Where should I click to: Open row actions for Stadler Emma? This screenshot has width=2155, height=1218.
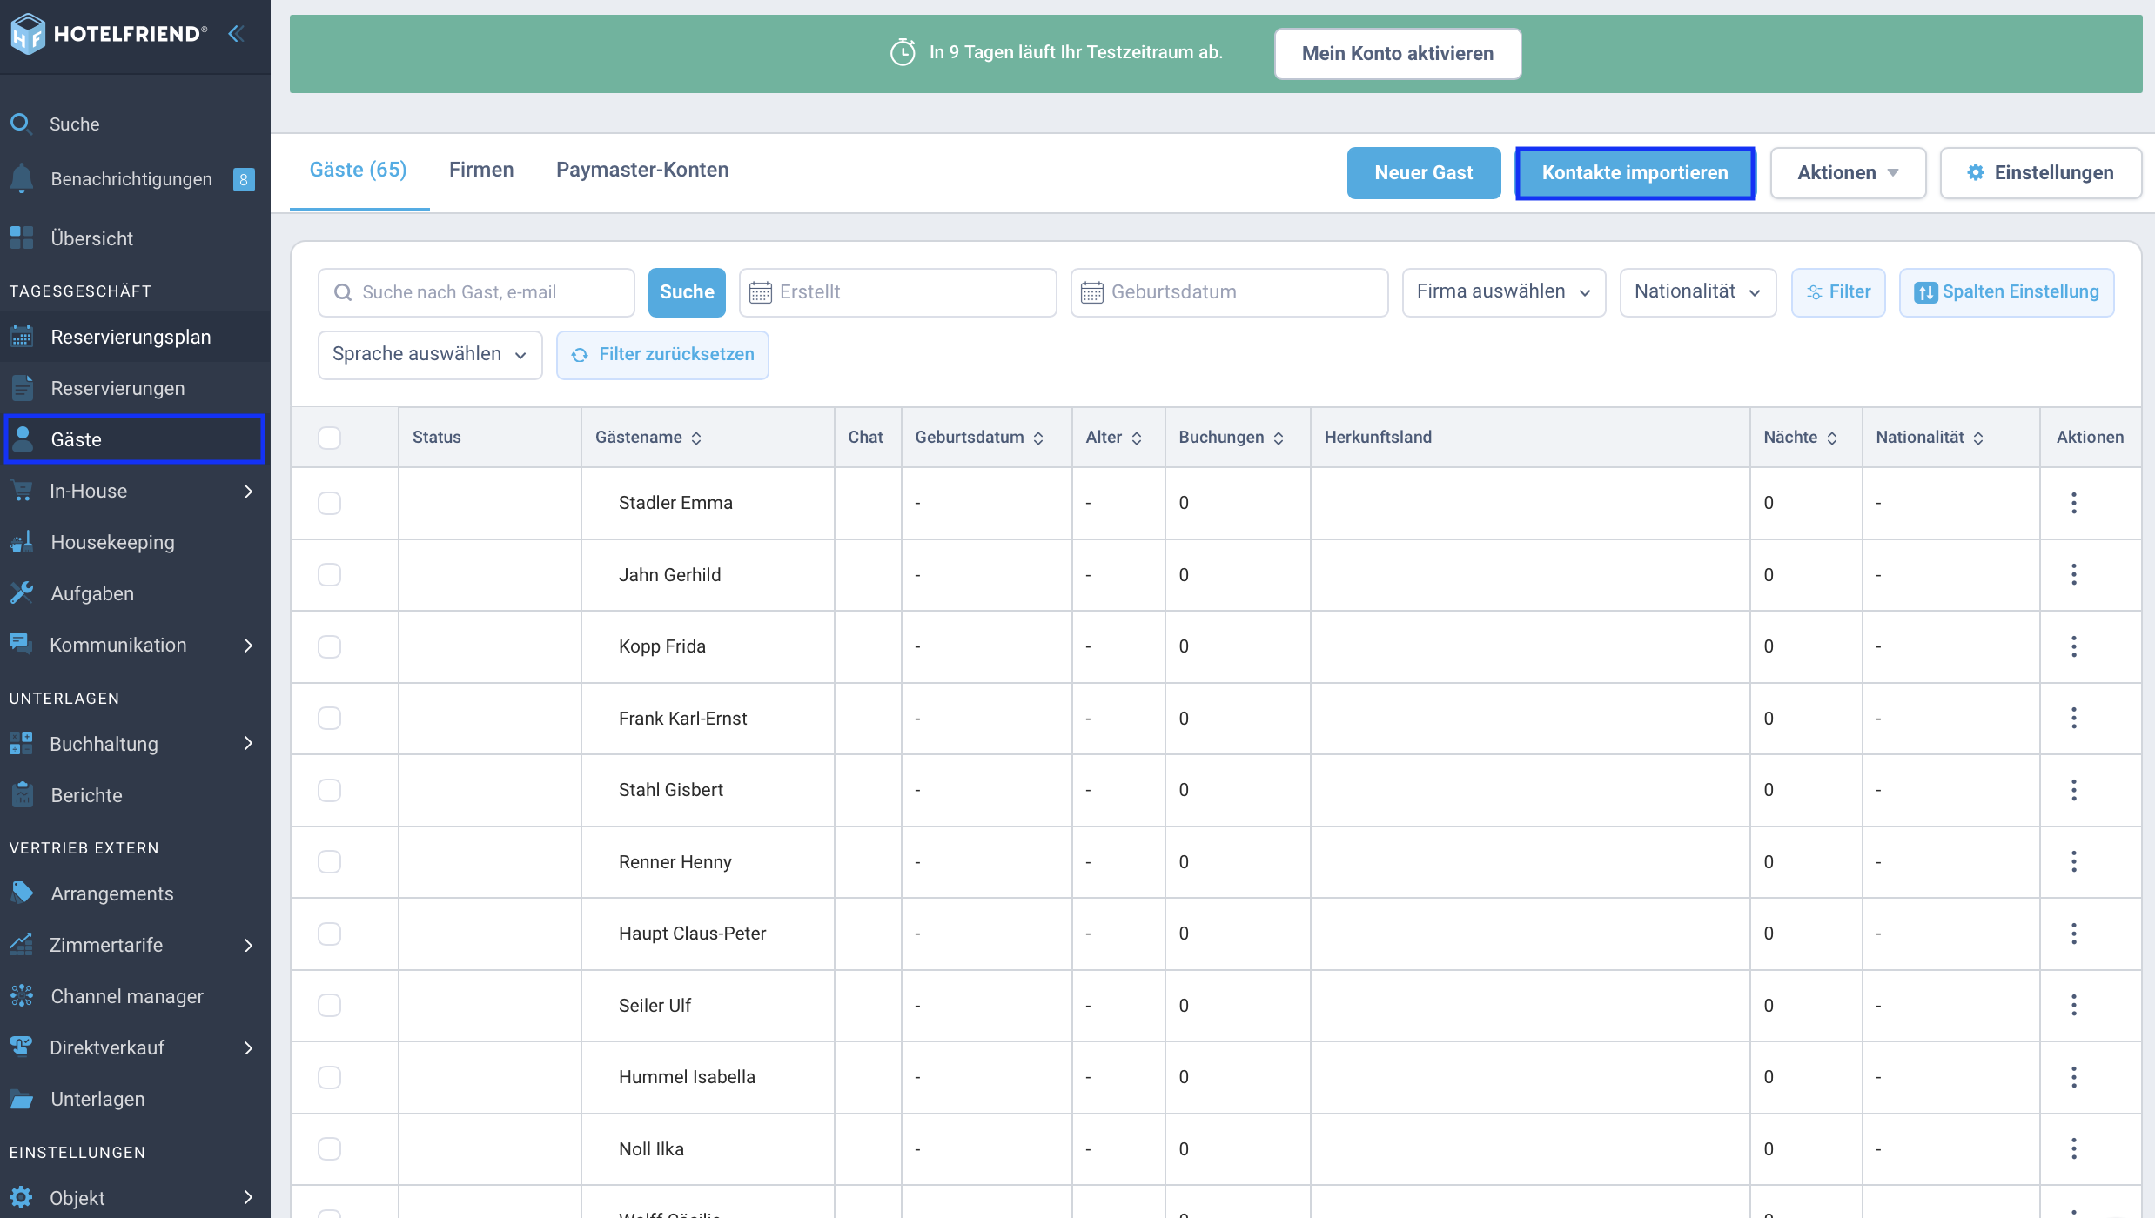[2074, 503]
